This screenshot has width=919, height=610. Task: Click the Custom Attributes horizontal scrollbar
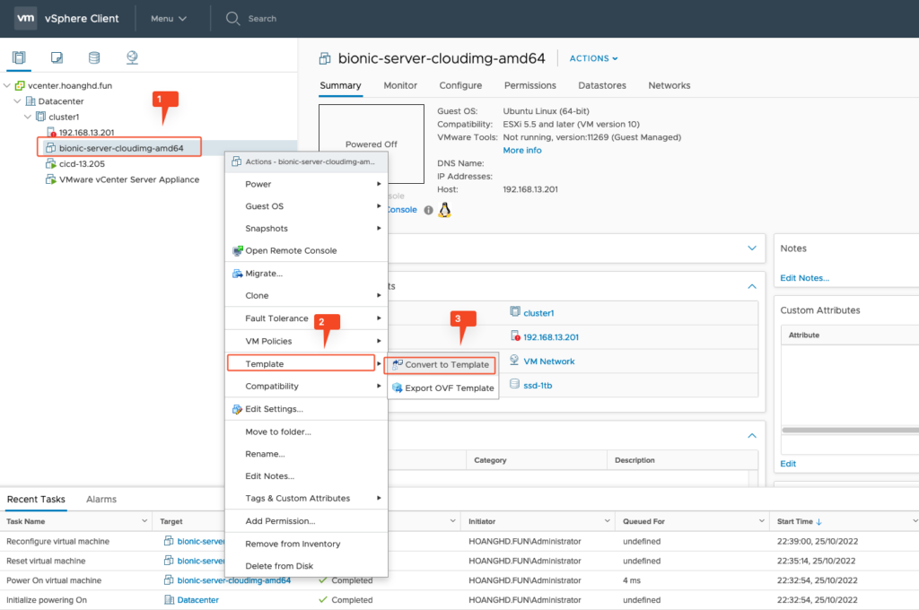(850, 430)
